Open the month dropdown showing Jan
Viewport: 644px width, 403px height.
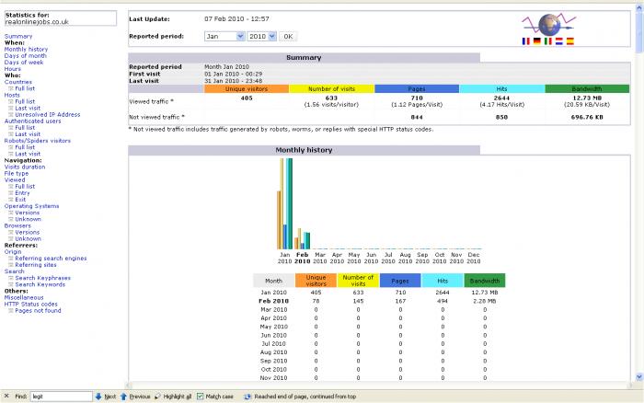pos(224,36)
